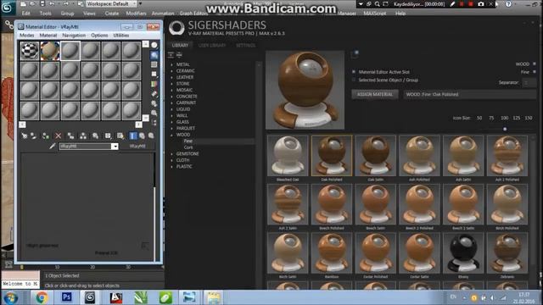
Task: Expand LEATHER category in library tree
Action: (171, 77)
